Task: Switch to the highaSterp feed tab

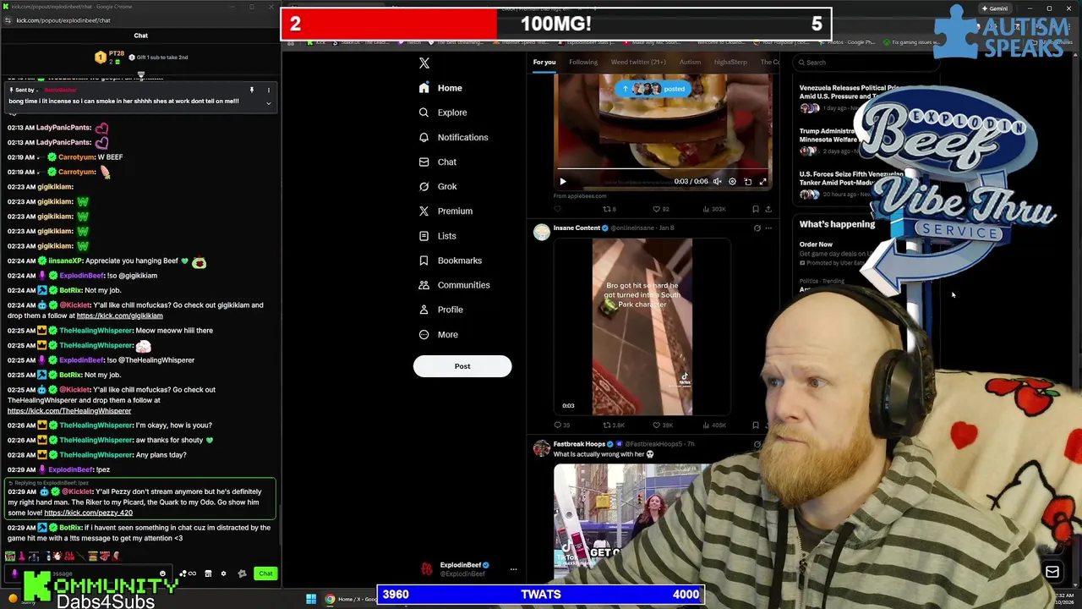Action: (730, 62)
